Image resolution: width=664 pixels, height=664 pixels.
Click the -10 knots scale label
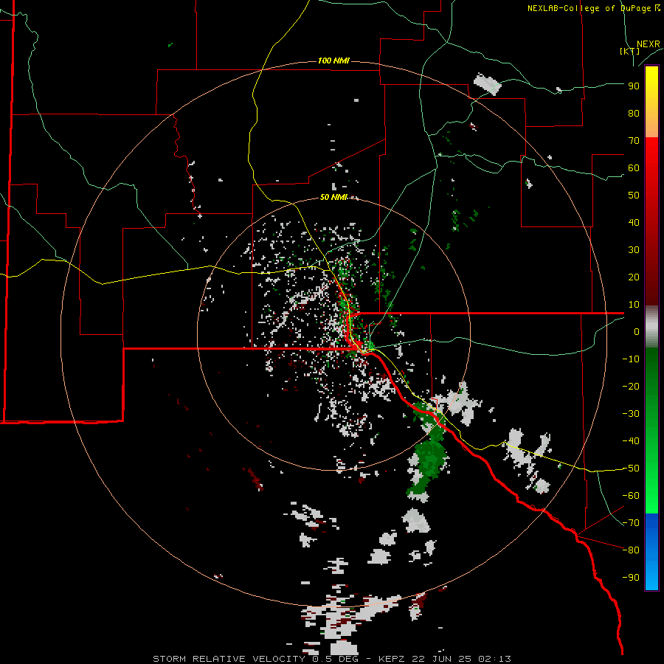click(x=631, y=359)
